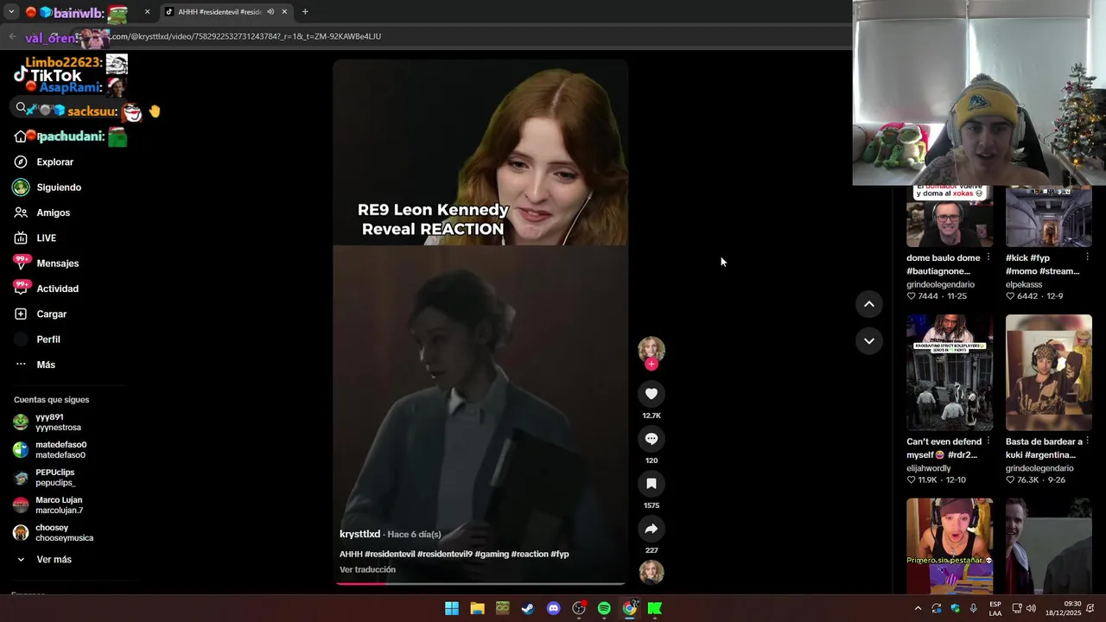Open LIVE in the TikTok sidebar

(46, 238)
